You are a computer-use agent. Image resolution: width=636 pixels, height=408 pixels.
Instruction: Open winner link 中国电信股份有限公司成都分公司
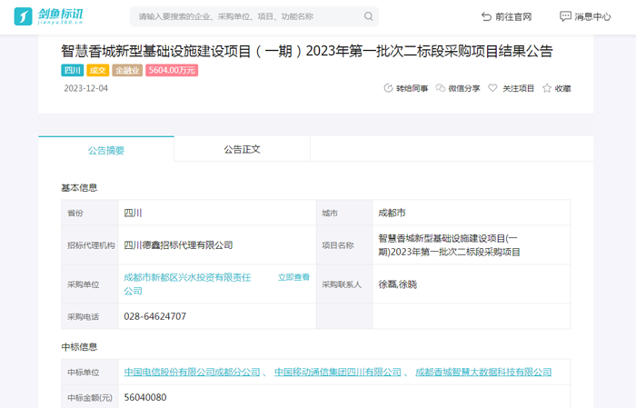point(192,372)
